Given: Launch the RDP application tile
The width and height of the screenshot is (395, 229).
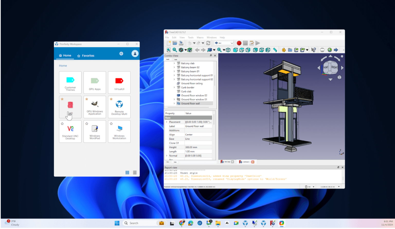Looking at the screenshot, I should [x=70, y=107].
